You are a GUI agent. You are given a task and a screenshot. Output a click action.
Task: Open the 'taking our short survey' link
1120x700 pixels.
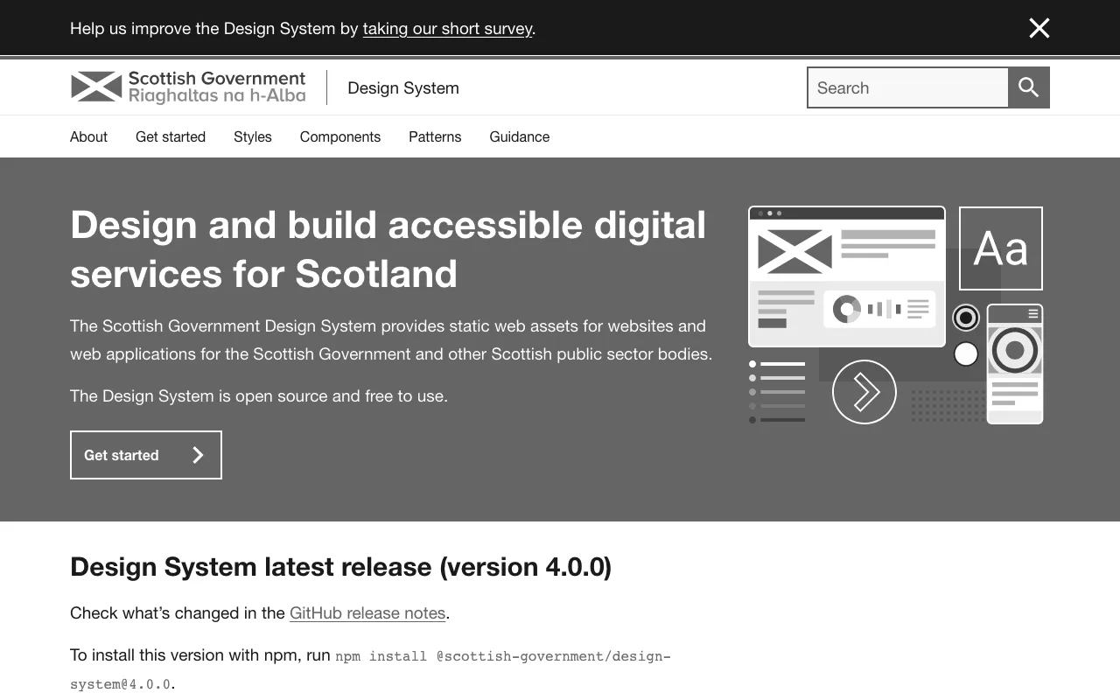[x=447, y=28]
